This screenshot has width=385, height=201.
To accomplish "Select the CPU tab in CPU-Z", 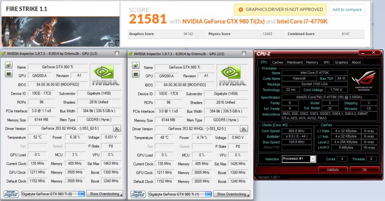I will click(264, 62).
